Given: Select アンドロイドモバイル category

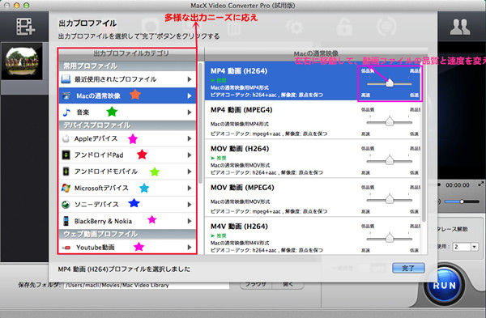Looking at the screenshot, I should tap(127, 172).
